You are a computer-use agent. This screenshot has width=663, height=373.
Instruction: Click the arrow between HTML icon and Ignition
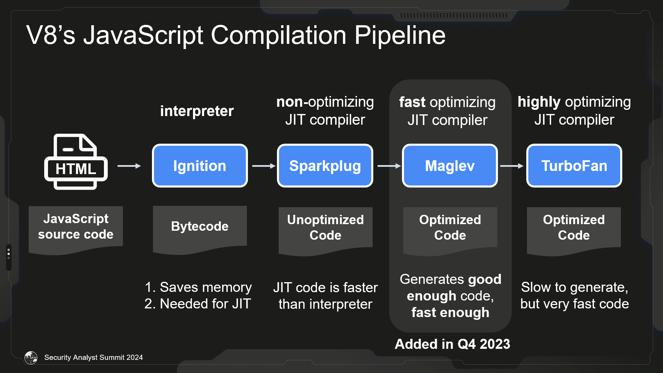click(x=129, y=166)
